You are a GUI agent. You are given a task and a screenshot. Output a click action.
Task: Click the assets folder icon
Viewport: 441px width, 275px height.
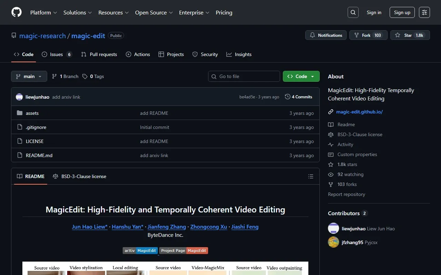(x=20, y=113)
